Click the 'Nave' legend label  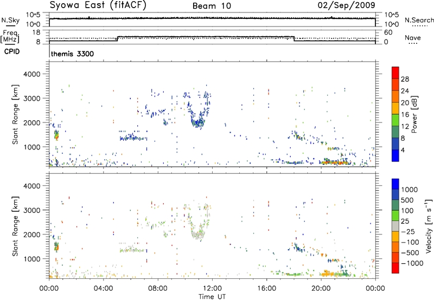point(413,37)
